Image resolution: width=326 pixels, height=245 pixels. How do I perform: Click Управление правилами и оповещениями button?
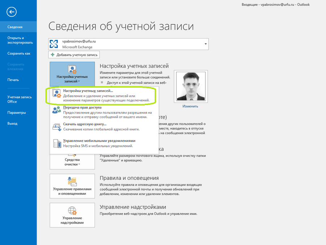coord(72,186)
